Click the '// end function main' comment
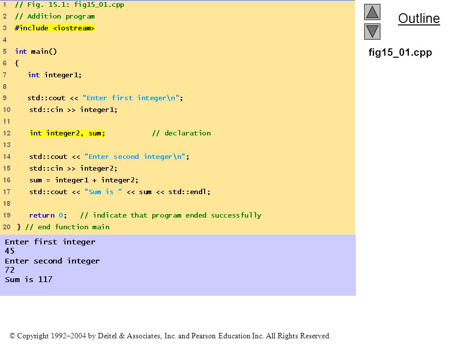 tap(68, 227)
